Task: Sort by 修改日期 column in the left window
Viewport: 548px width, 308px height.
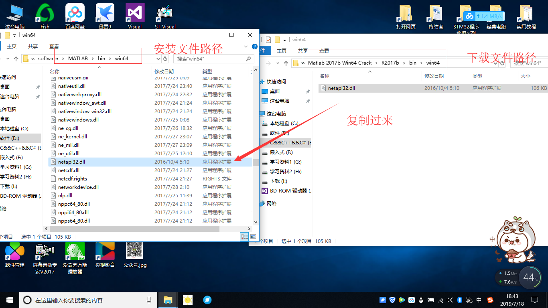Action: point(176,71)
